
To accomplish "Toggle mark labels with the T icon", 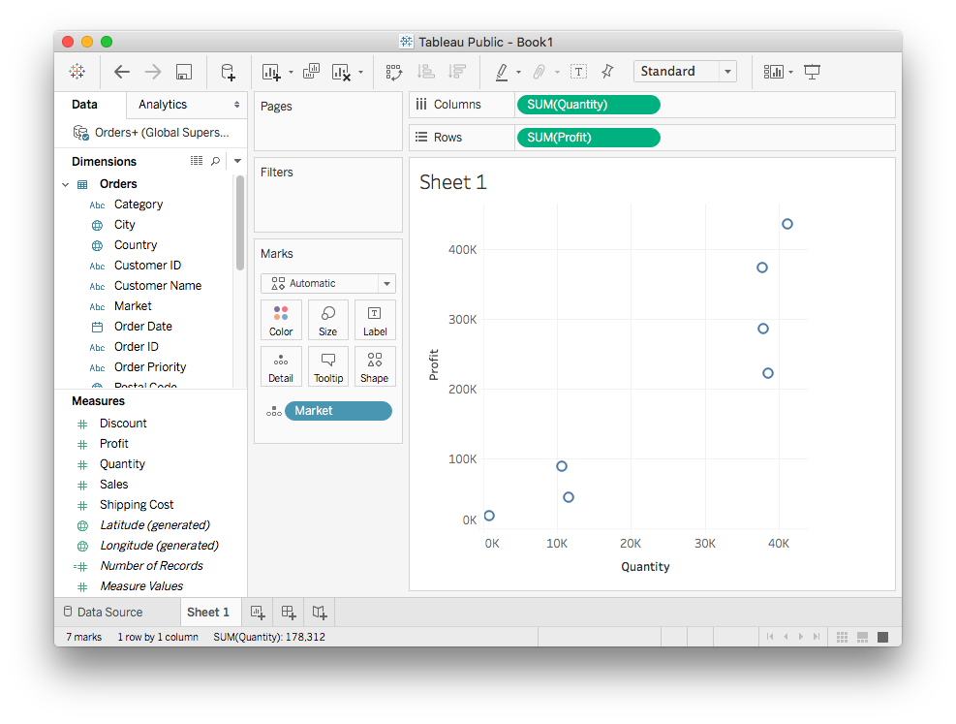I will (578, 72).
